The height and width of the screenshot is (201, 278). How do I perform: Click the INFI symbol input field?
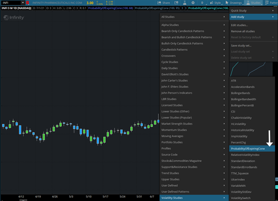(x=11, y=3)
